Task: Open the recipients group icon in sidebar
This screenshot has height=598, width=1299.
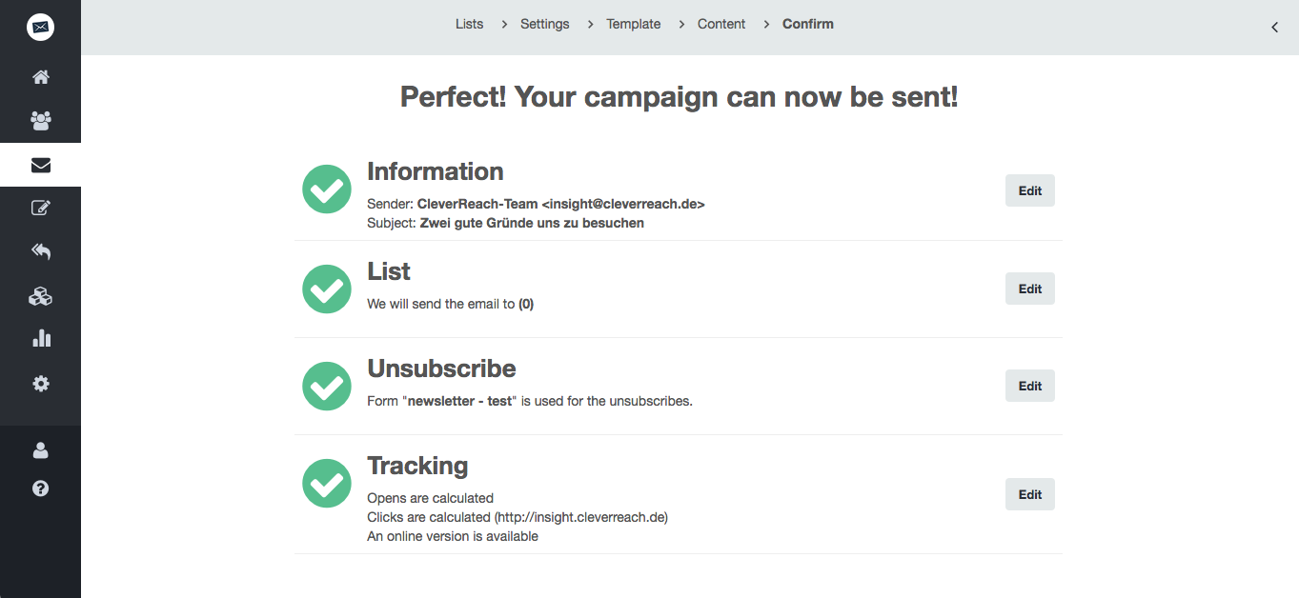Action: point(40,121)
